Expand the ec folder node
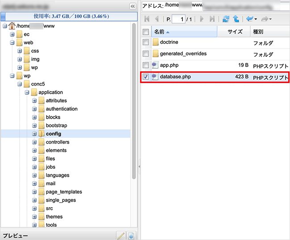 pos(12,34)
